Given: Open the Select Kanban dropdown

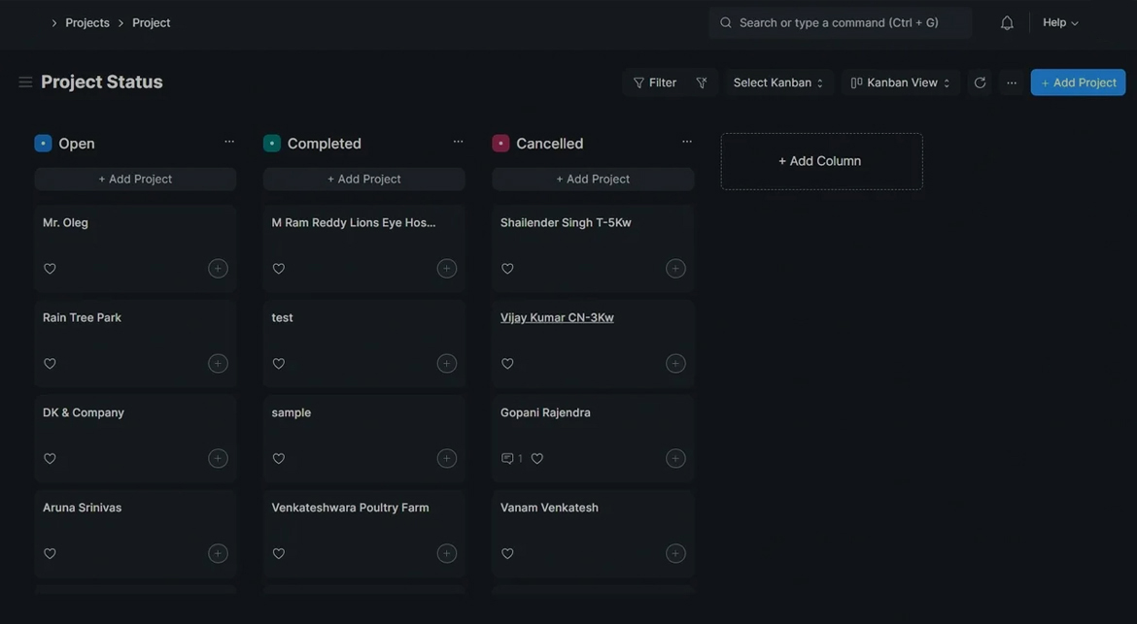Looking at the screenshot, I should point(777,82).
